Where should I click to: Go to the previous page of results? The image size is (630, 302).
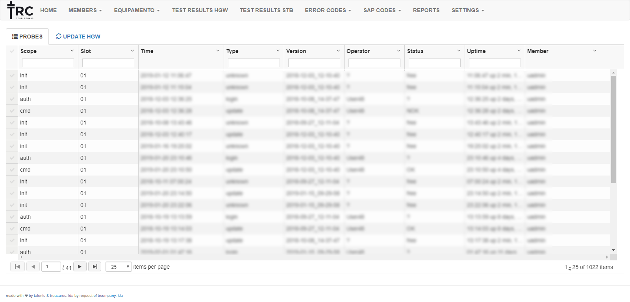[33, 267]
